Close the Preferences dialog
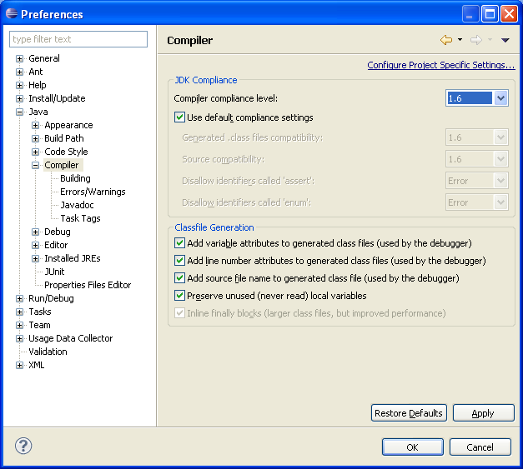Viewport: 523px width, 469px height. [x=509, y=14]
